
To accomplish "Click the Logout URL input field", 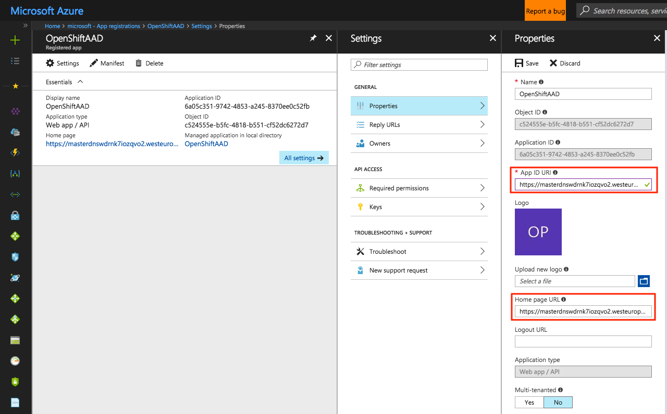I will 583,342.
